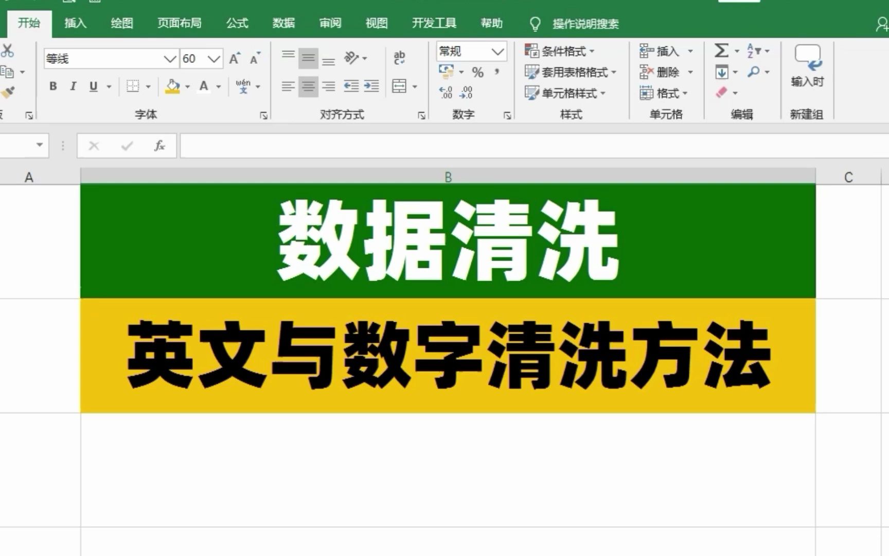Click Merge and Center icon

[x=399, y=86]
